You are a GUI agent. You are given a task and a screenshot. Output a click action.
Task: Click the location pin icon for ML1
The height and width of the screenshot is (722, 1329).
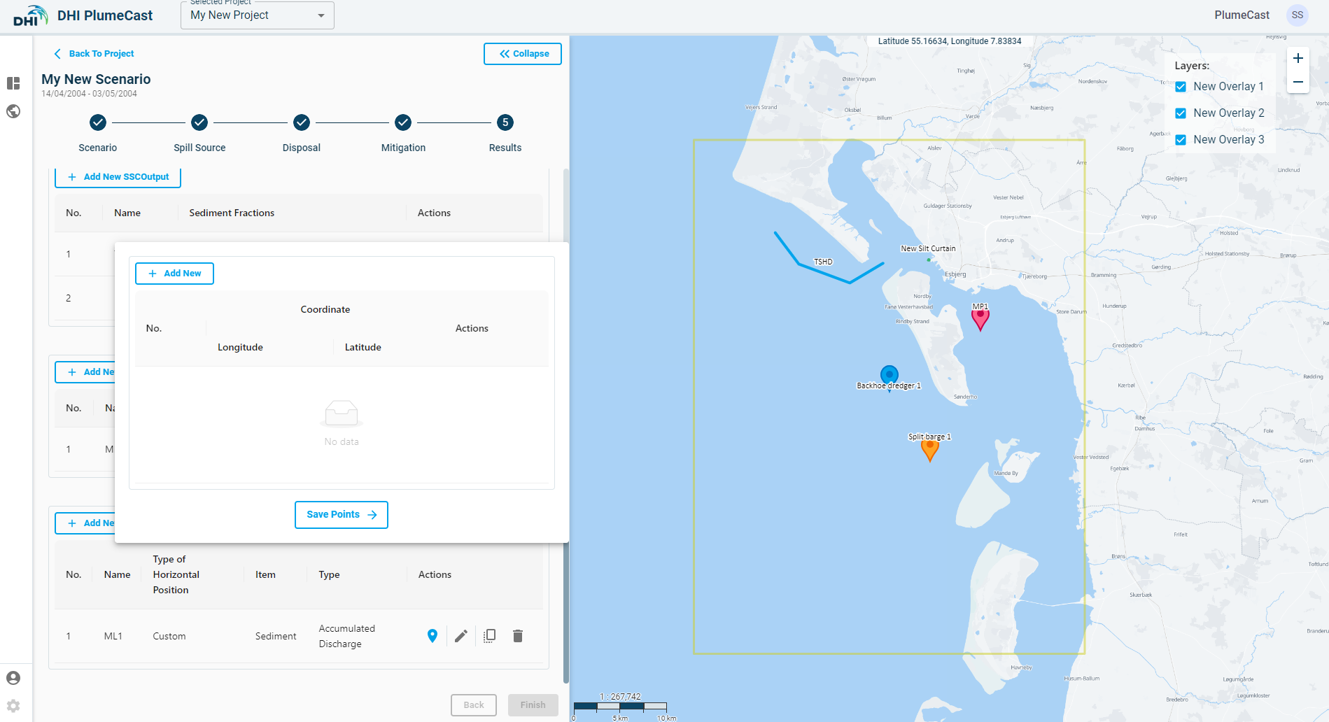pos(433,636)
